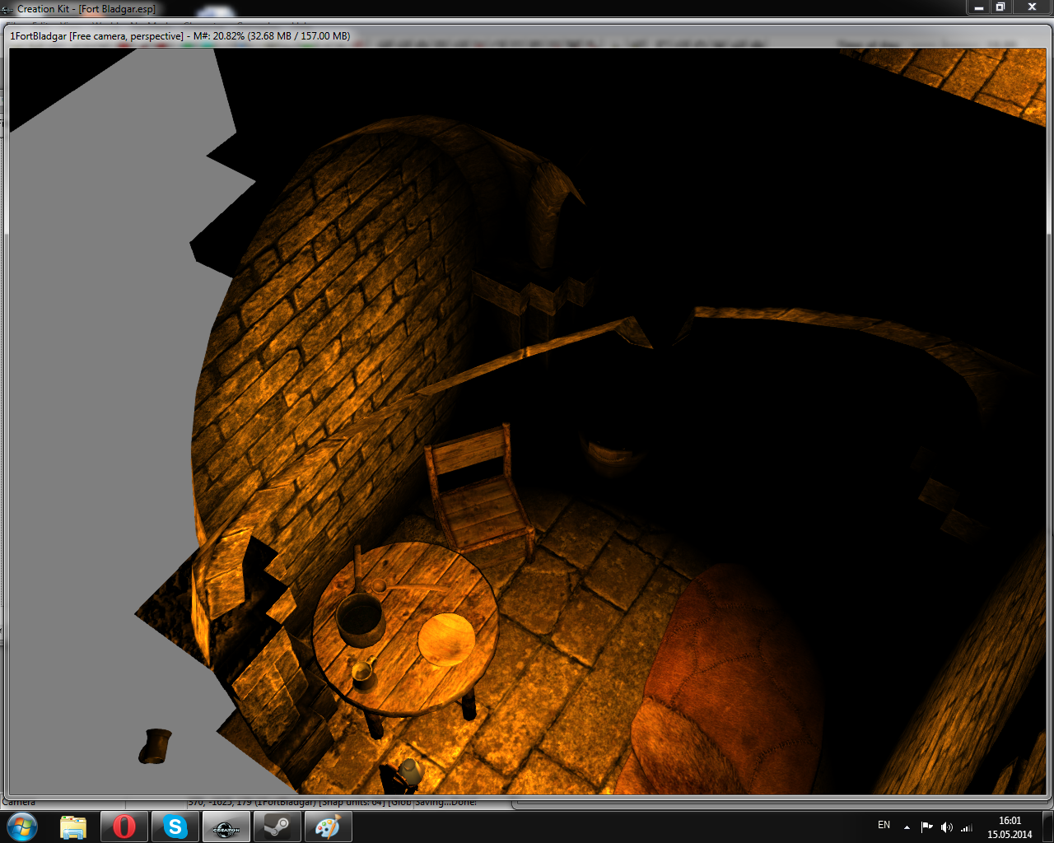Minimize the Creation Kit window
This screenshot has height=843, width=1054.
pyautogui.click(x=979, y=7)
